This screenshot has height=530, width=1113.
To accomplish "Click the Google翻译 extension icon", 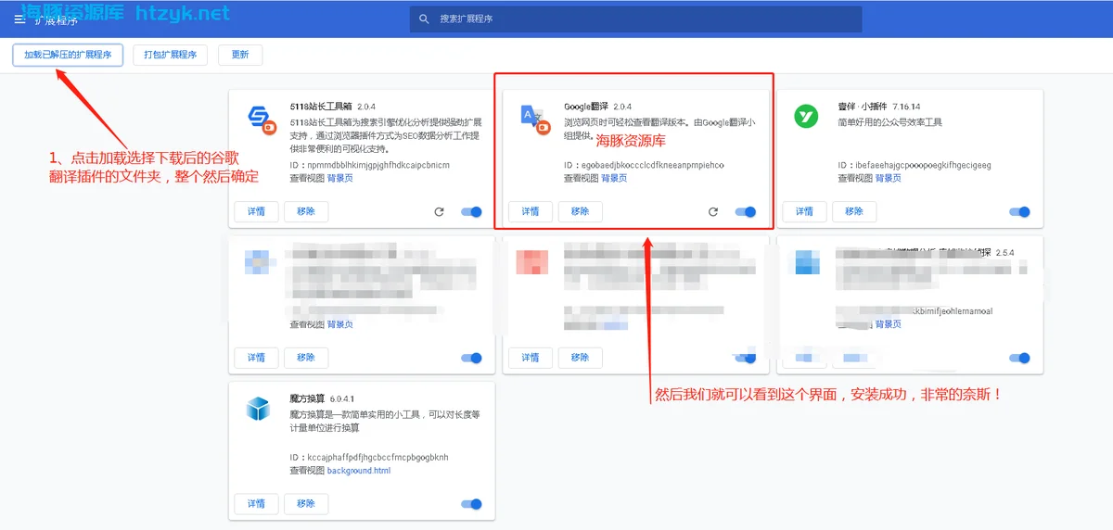I will [x=535, y=118].
